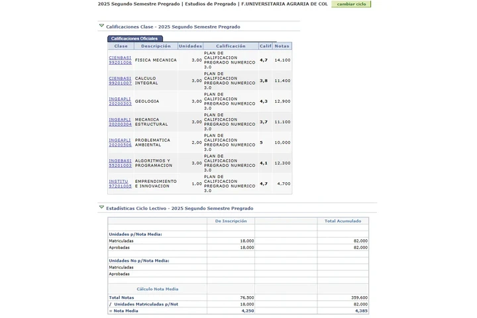Click the Calificación column header
The height and width of the screenshot is (318, 477).
(231, 46)
